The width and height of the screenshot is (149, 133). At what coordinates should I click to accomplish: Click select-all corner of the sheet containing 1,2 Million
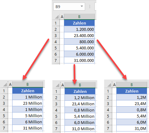[x=57, y=85]
